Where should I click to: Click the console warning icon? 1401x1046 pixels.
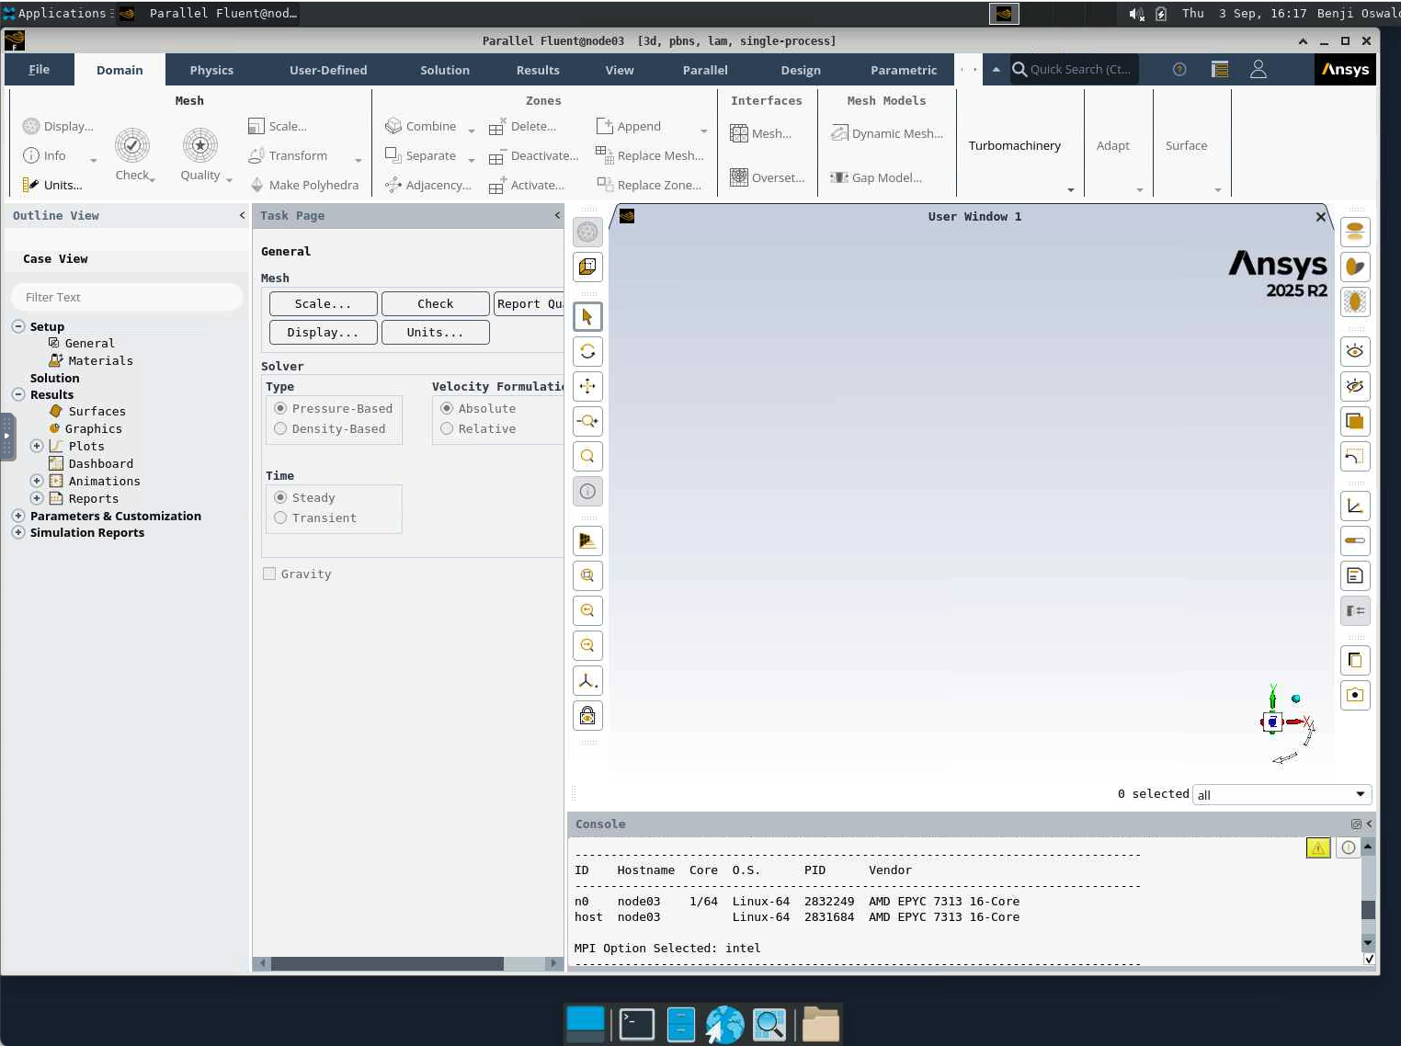1318,847
